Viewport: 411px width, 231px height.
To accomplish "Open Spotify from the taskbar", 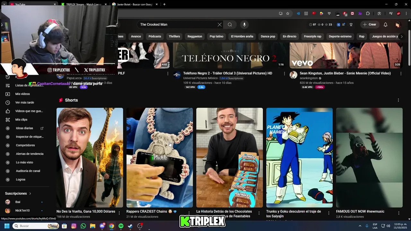I will click(121, 226).
